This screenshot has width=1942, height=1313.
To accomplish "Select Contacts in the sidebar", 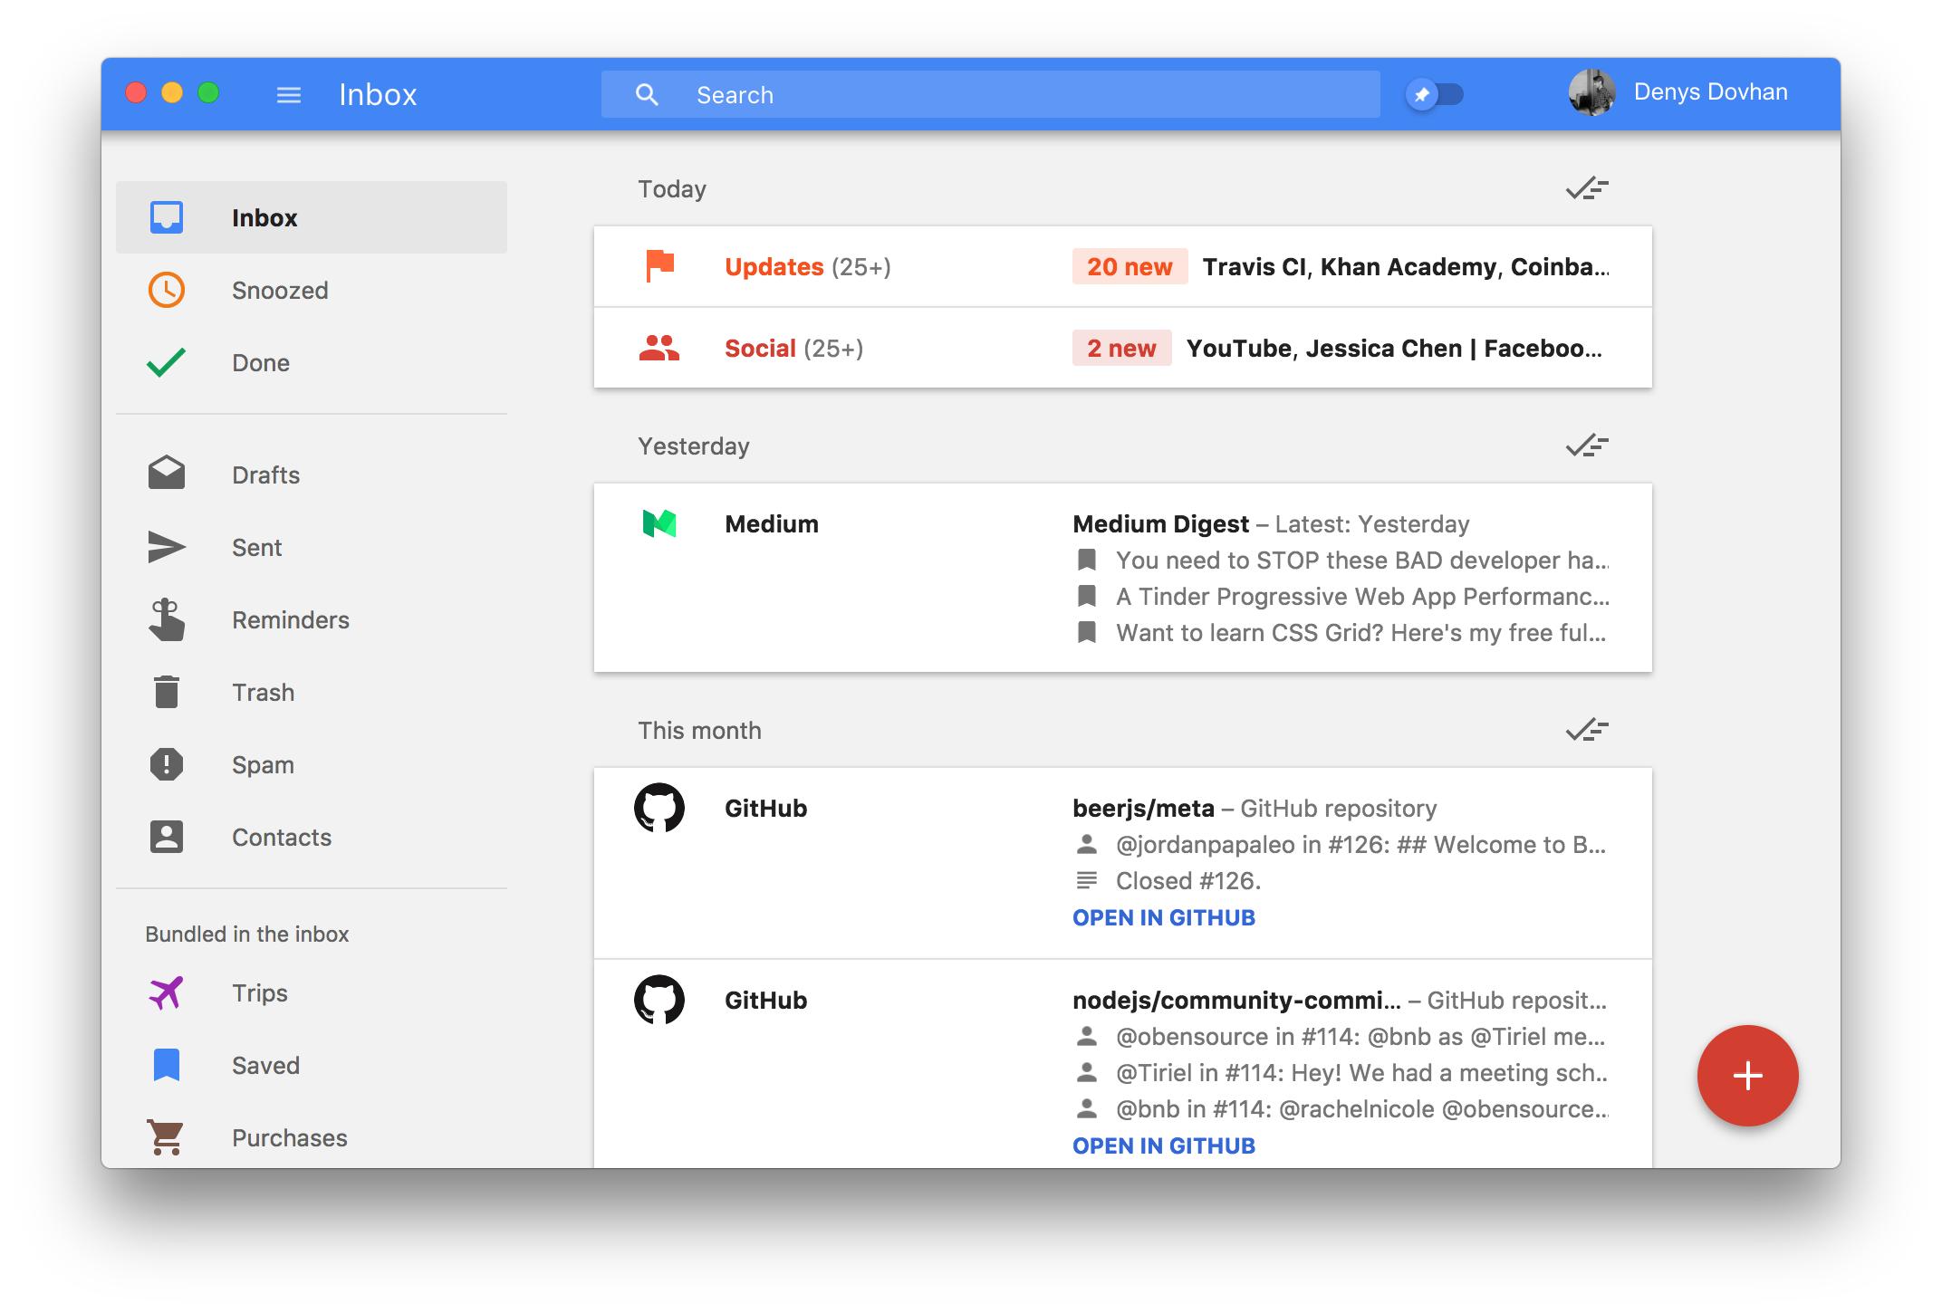I will coord(281,837).
